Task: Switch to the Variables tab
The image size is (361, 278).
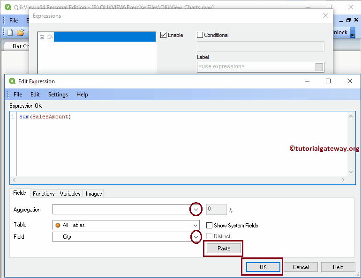Action: [70, 194]
